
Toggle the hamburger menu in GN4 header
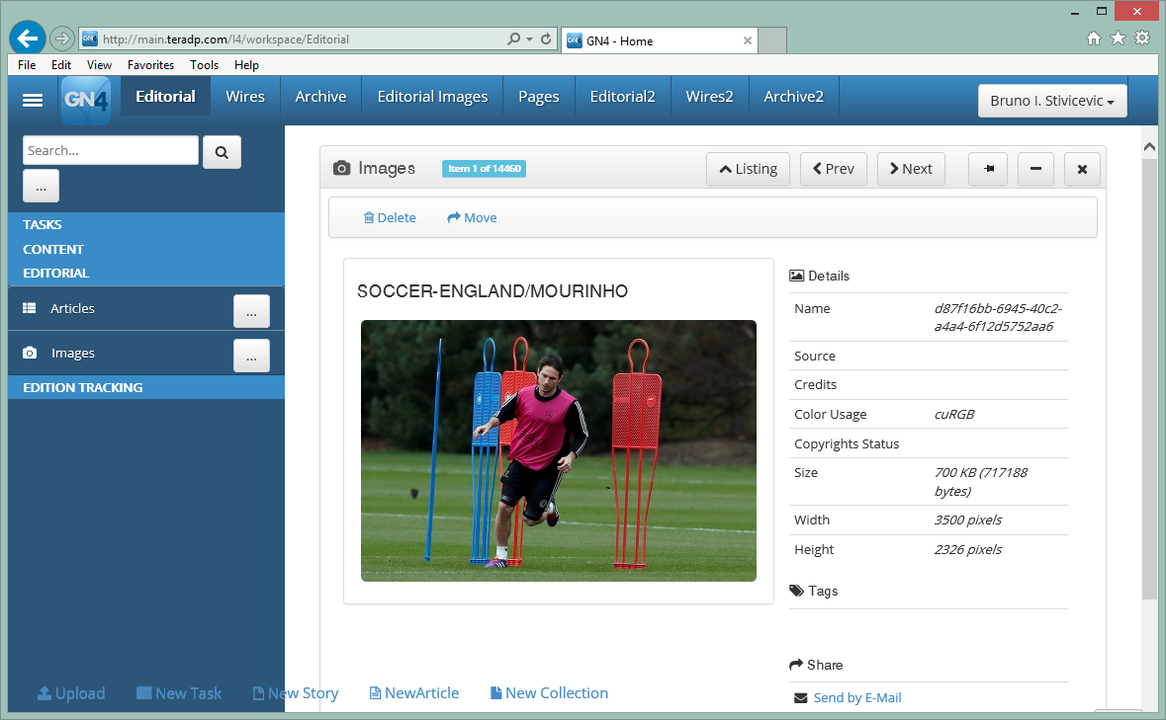[x=33, y=100]
